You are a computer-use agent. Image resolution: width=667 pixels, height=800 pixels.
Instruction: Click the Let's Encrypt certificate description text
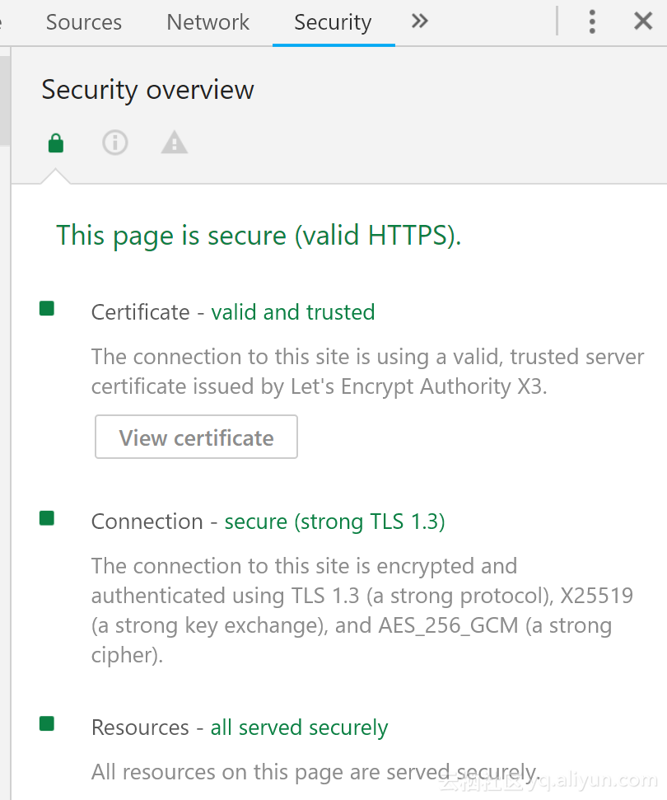[367, 372]
